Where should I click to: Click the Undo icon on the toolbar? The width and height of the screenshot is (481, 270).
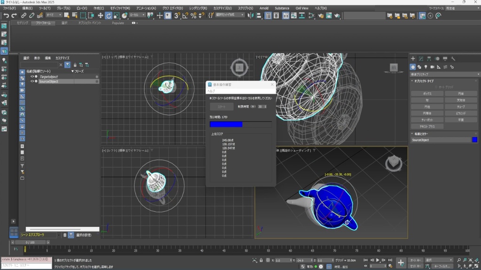[7, 16]
